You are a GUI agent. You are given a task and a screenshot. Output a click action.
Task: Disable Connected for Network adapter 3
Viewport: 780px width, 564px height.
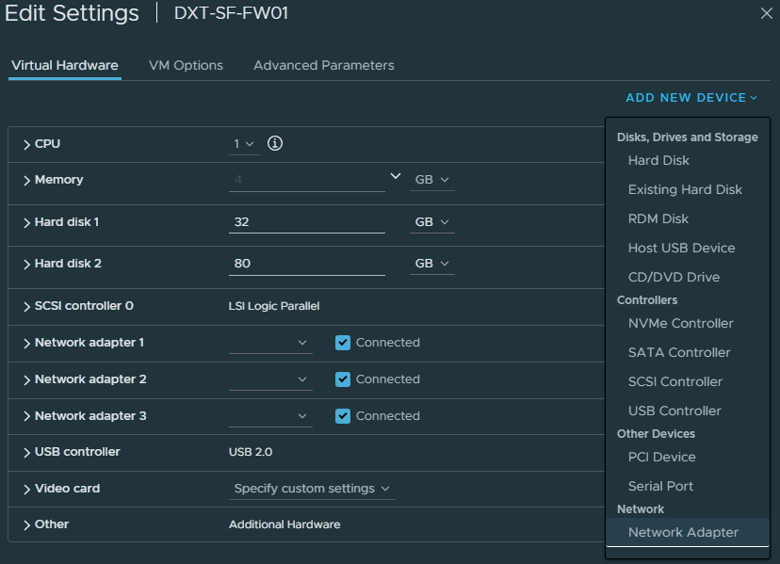pyautogui.click(x=343, y=416)
